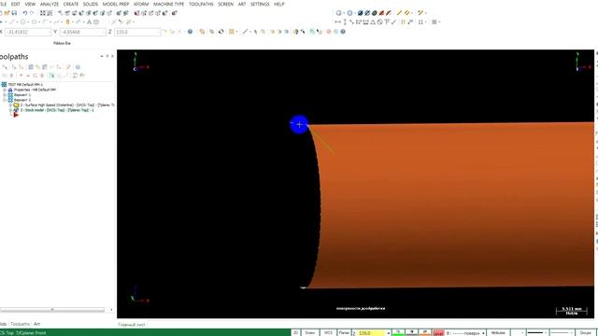Click the Главный лист viewsheet tab
Viewport: 598px width, 336px height.
point(132,325)
